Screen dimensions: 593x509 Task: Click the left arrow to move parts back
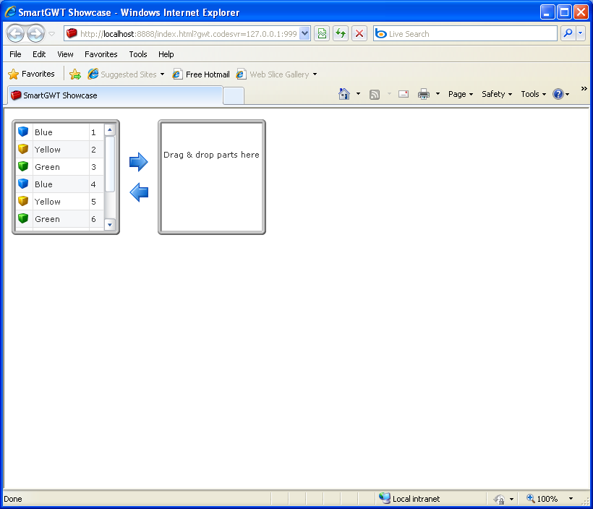[x=139, y=192]
